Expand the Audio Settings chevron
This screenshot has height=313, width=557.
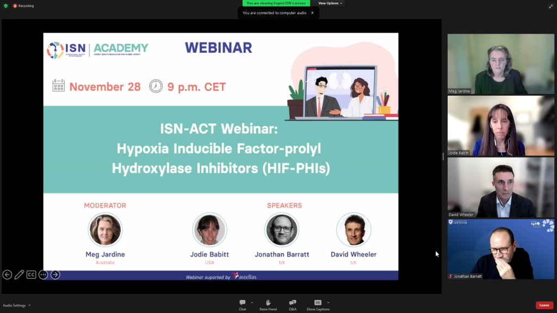coord(29,305)
